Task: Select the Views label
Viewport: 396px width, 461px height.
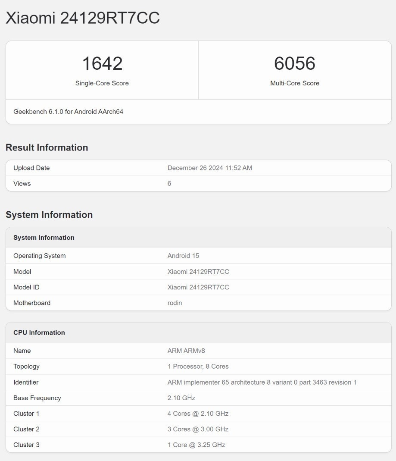Action: point(22,183)
